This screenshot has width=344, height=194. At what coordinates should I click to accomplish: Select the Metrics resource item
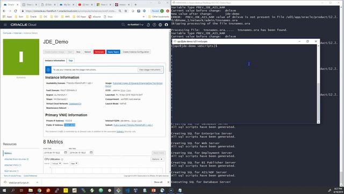pyautogui.click(x=8, y=153)
